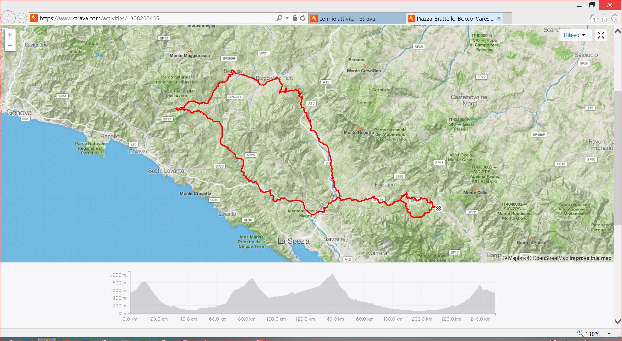Viewport: 622px width, 341px height.
Task: Click the page zoom 130% level
Action: click(592, 334)
